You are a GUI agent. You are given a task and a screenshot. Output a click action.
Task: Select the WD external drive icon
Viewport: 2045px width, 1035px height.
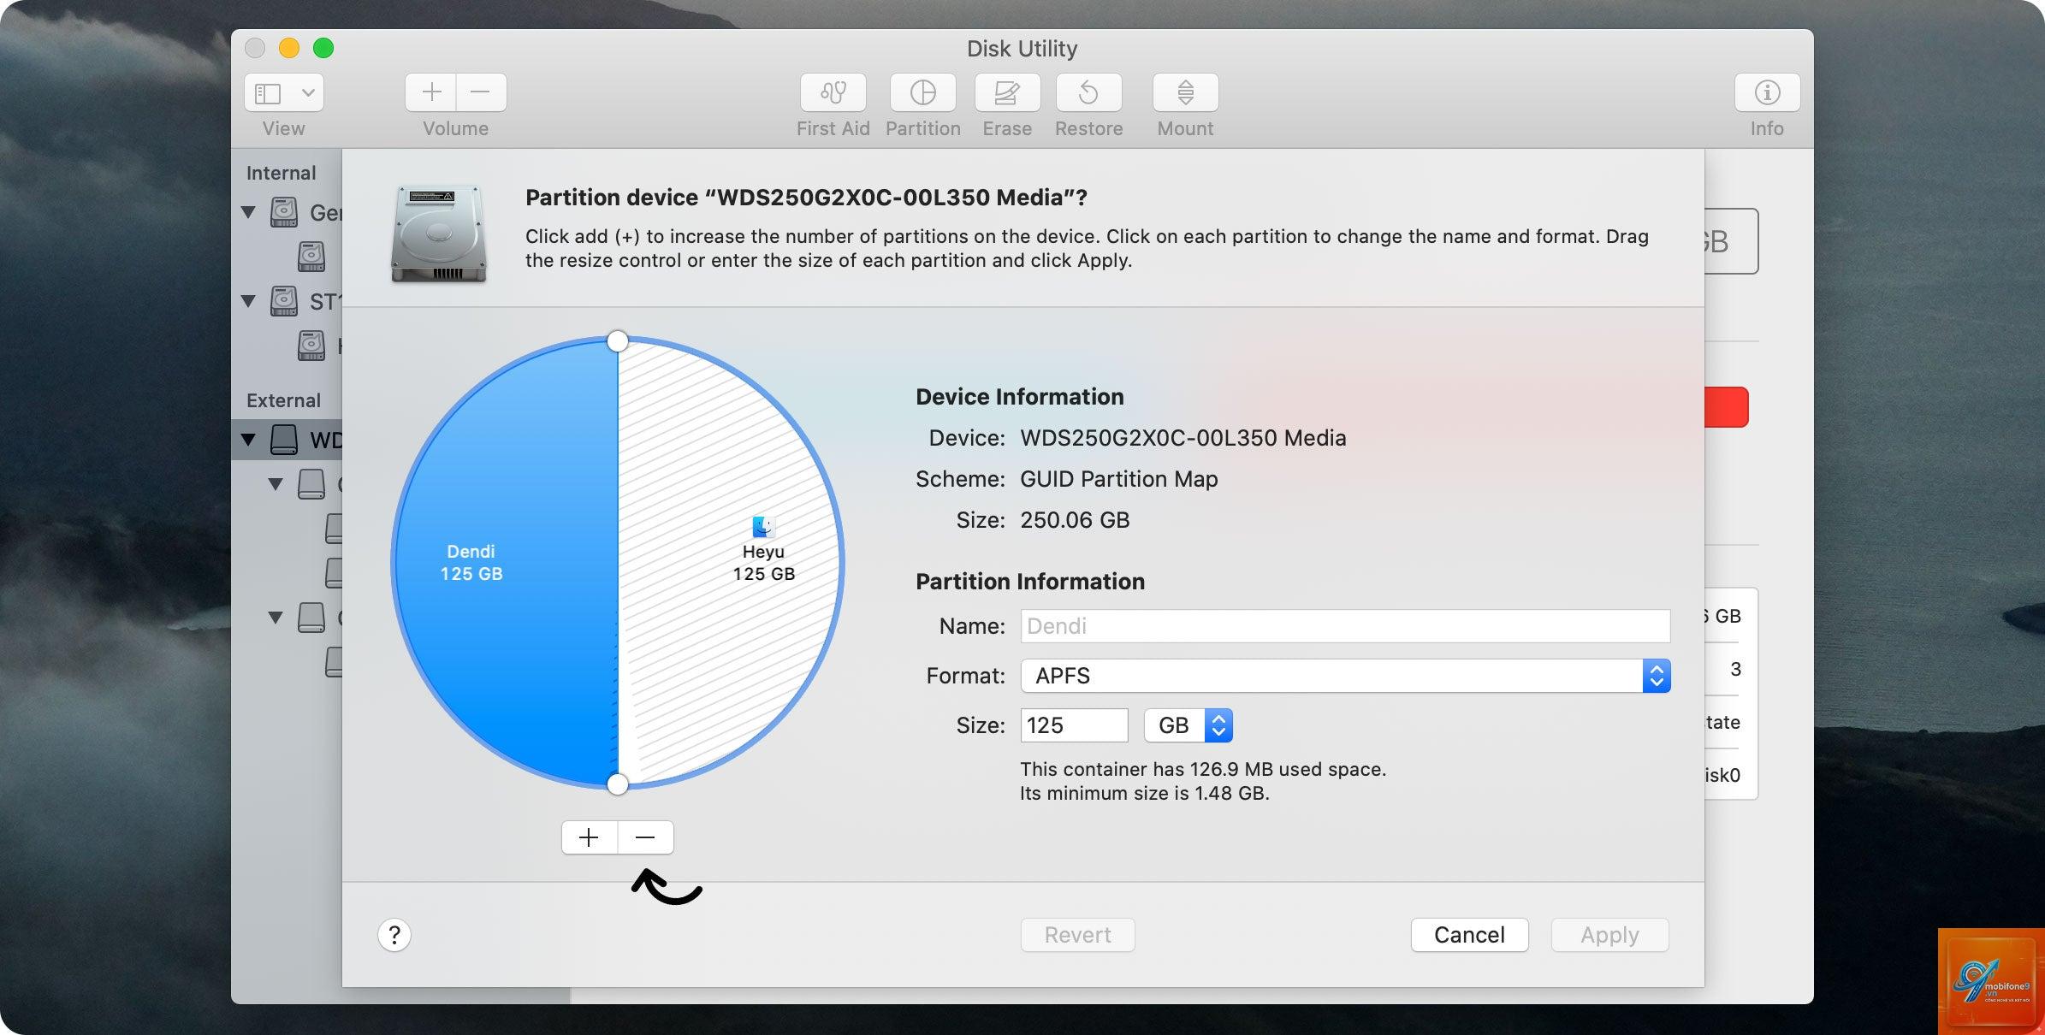click(284, 440)
